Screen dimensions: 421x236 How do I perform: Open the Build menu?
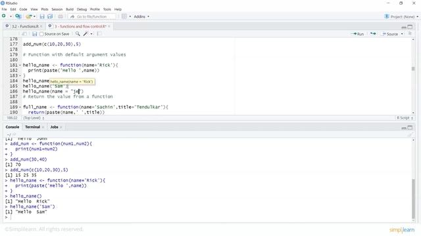coord(70,9)
